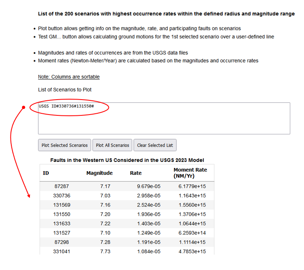Sort table by the Magnitude column header
The image size is (304, 270).
(99, 173)
